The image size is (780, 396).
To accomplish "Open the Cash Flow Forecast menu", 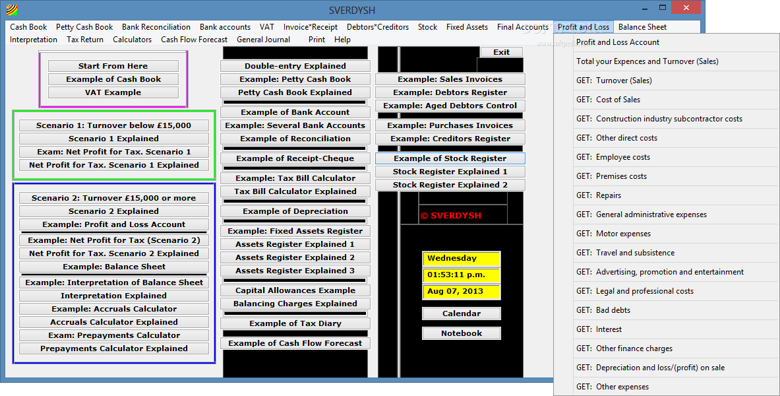I will [x=194, y=40].
